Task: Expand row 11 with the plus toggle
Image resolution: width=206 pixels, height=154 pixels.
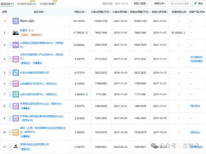Action: click(x=10, y=147)
